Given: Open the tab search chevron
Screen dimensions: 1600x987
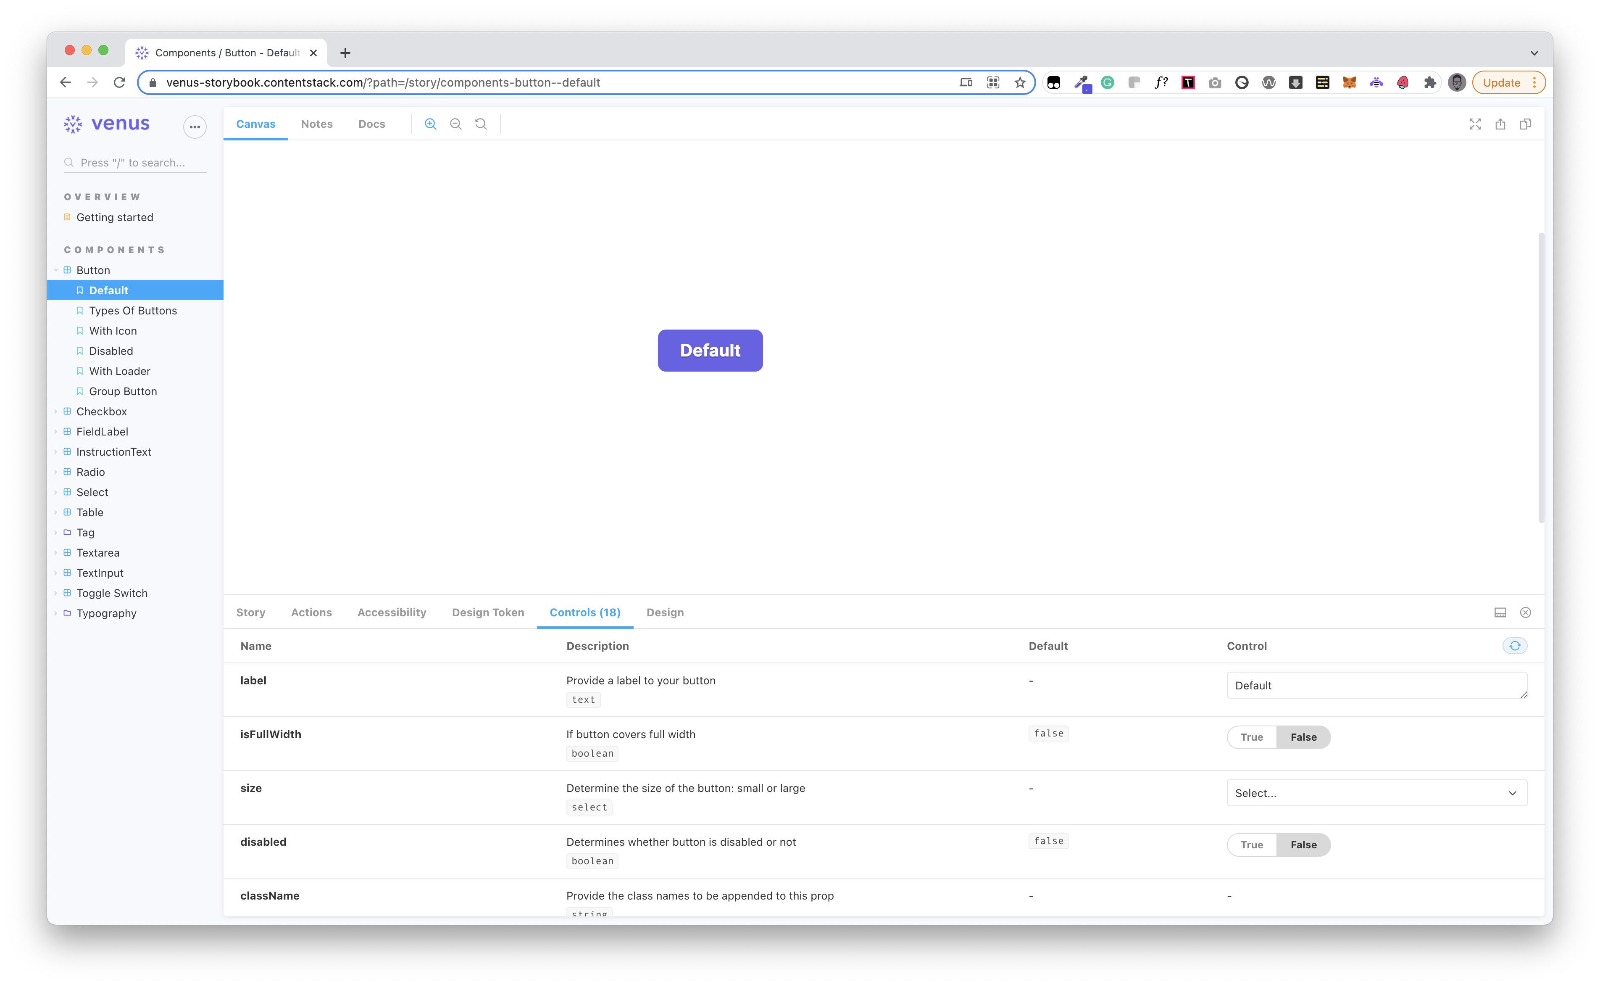Looking at the screenshot, I should [1534, 53].
